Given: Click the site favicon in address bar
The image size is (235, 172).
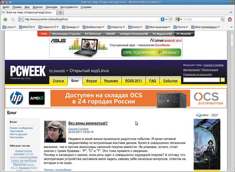Looking at the screenshot, I should (21, 19).
